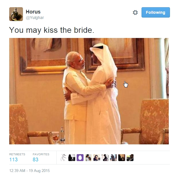180x174 pixels.
Task: Open the seventh avatar, standing figure outdoors
Action: pos(113,158)
